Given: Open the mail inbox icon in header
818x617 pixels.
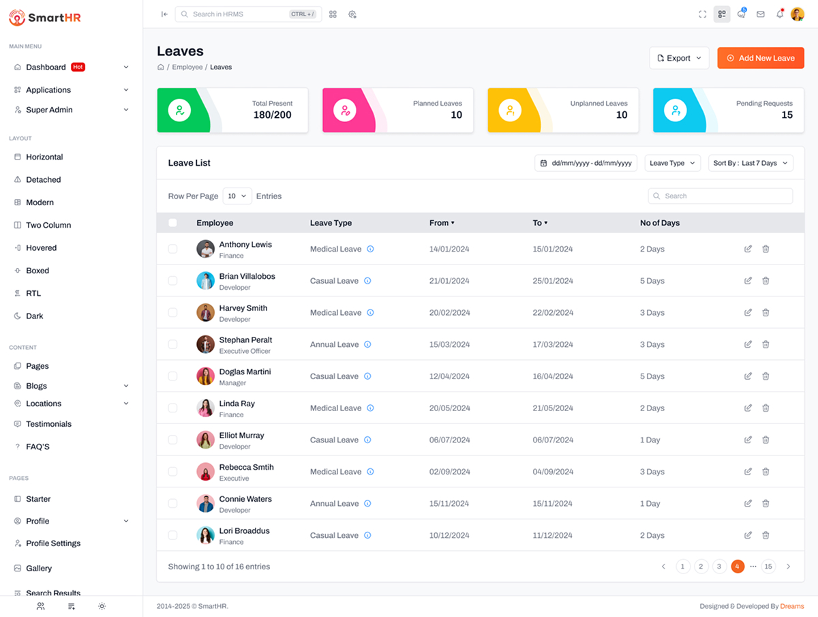Looking at the screenshot, I should click(x=761, y=14).
